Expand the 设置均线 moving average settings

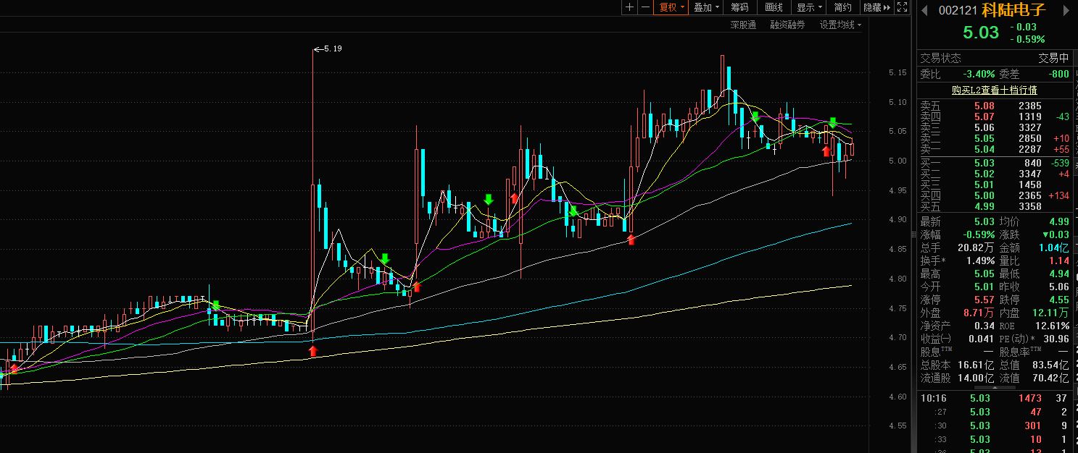[x=840, y=25]
